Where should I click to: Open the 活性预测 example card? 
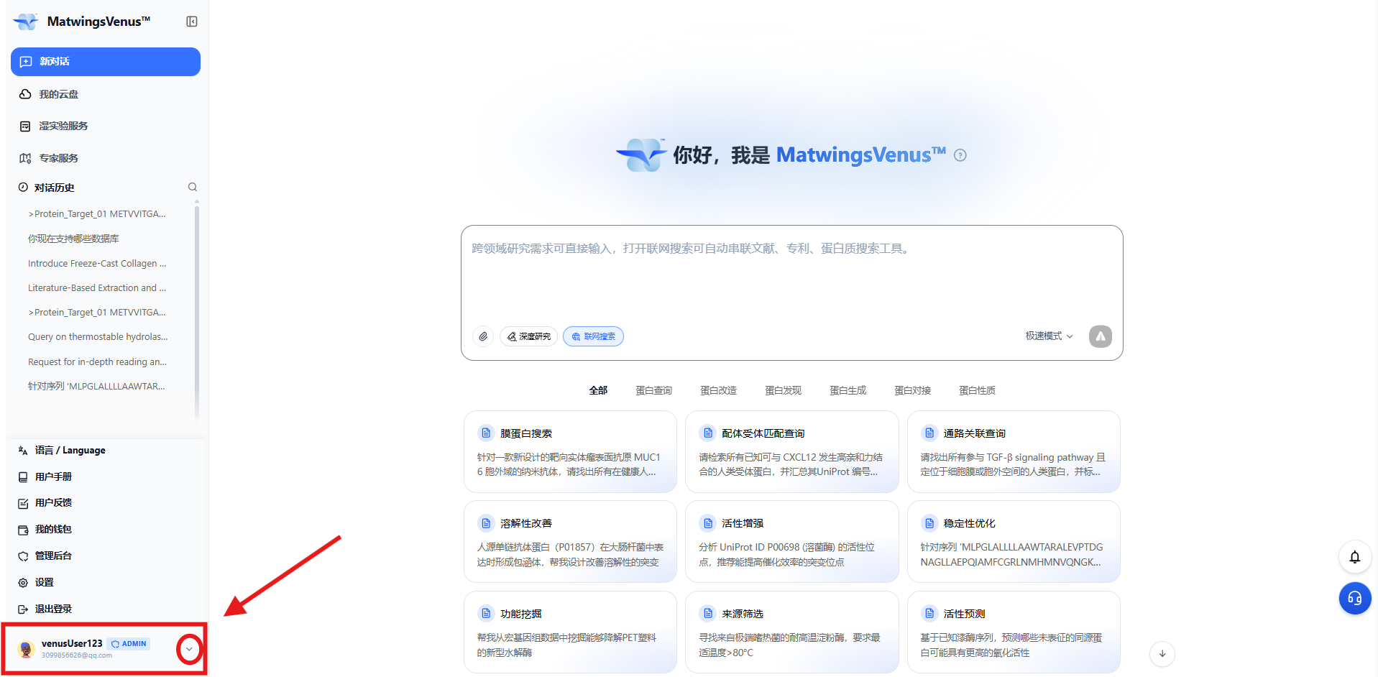1014,632
